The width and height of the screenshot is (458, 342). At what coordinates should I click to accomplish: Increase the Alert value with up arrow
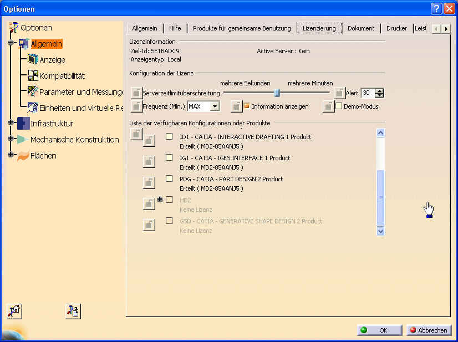pos(379,91)
